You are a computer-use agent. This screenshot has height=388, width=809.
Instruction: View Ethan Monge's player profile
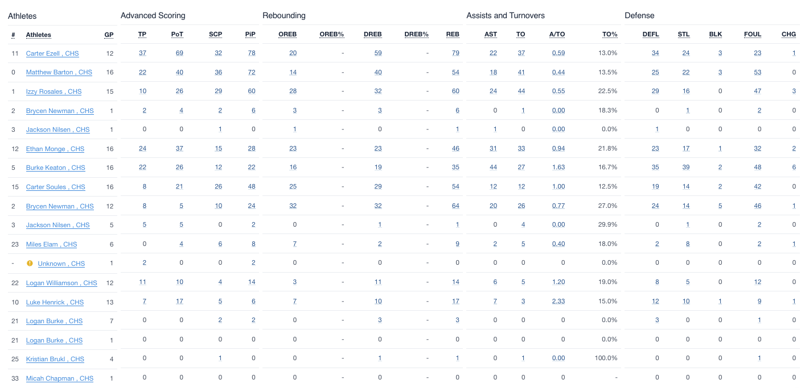coord(55,149)
